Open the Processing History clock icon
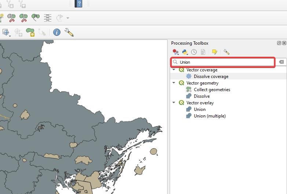 tap(194, 52)
